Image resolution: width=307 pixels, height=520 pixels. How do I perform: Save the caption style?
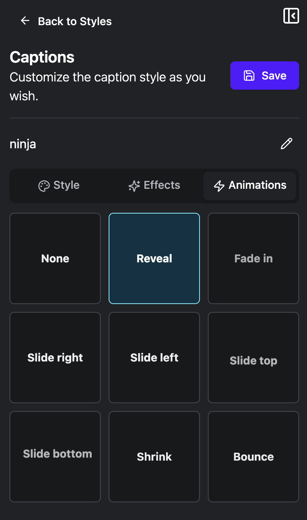(264, 76)
